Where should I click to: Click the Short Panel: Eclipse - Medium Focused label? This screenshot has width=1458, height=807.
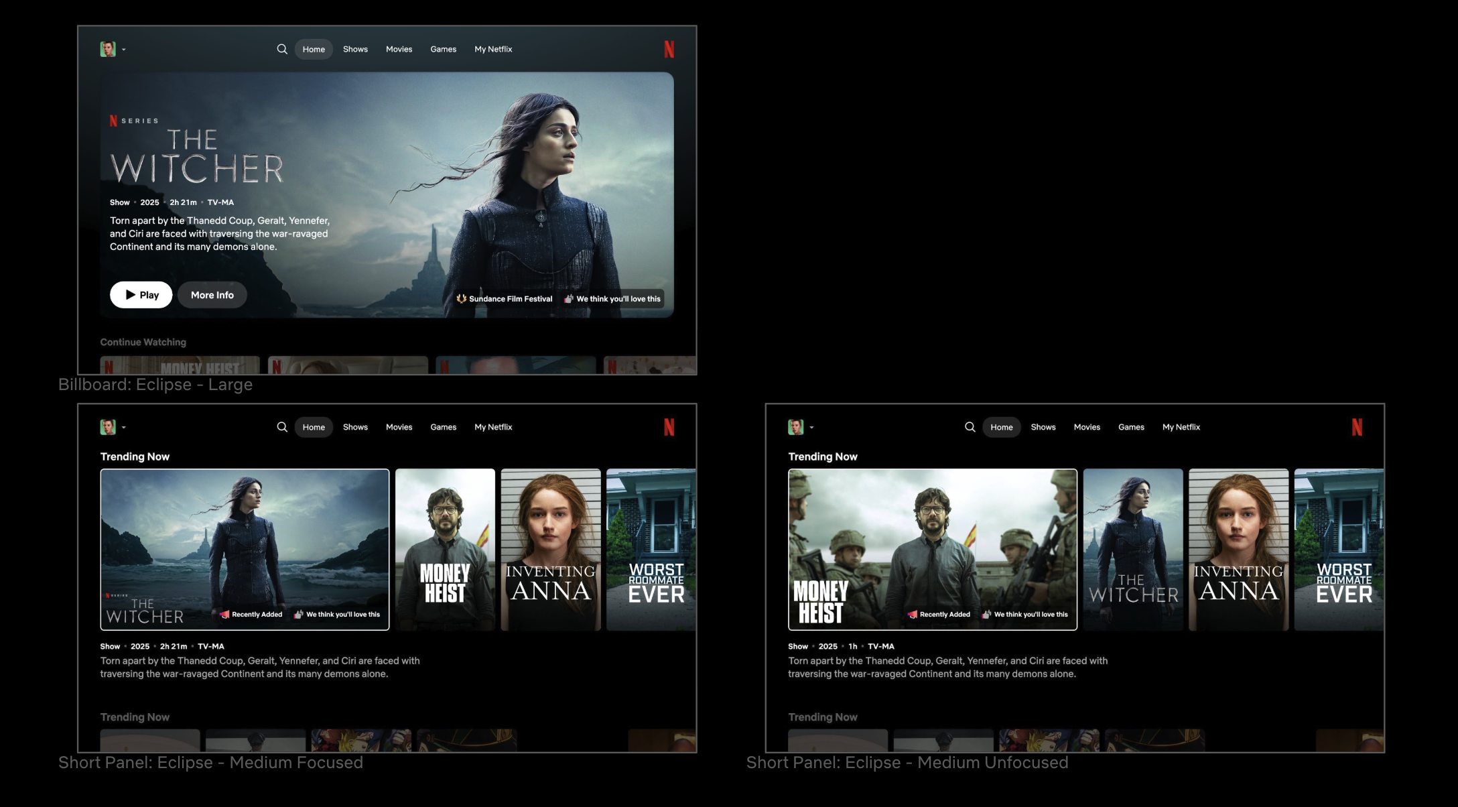coord(210,763)
